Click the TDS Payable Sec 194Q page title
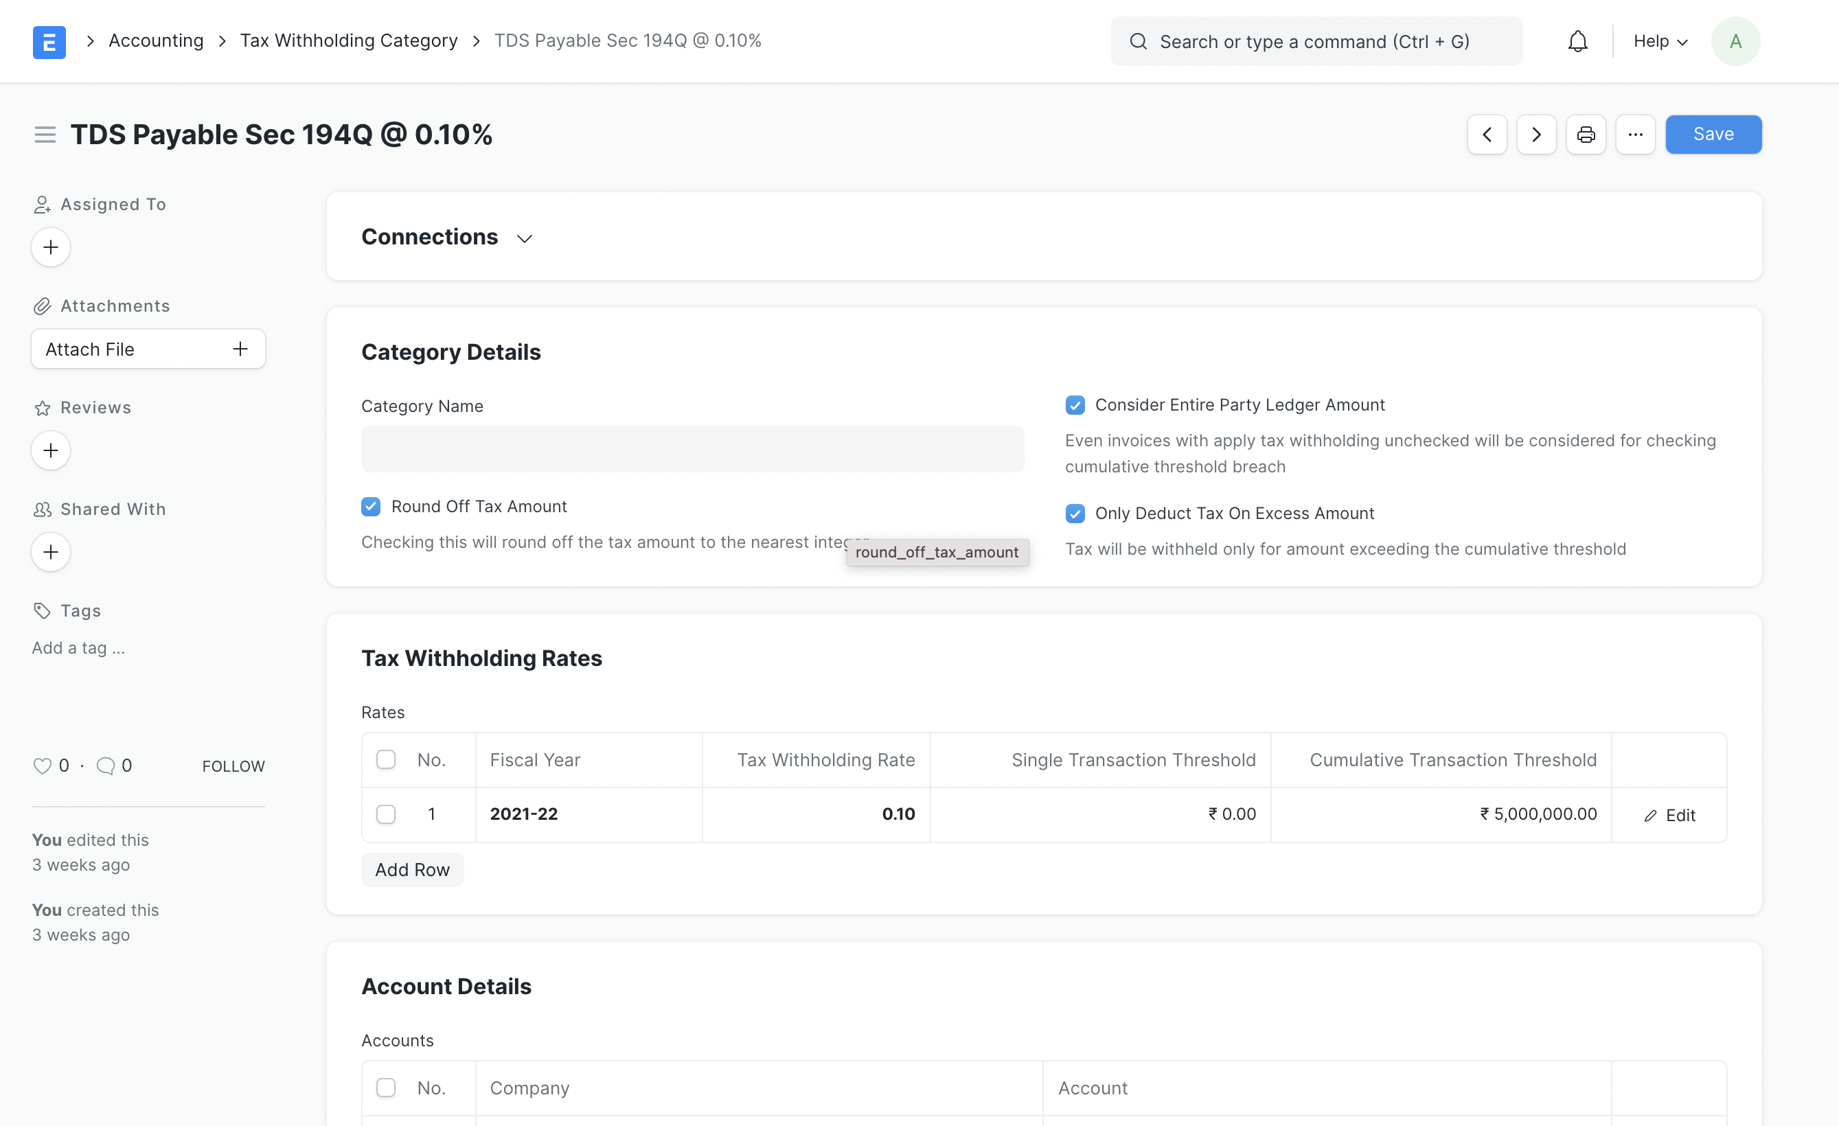The height and width of the screenshot is (1126, 1839). pos(282,135)
